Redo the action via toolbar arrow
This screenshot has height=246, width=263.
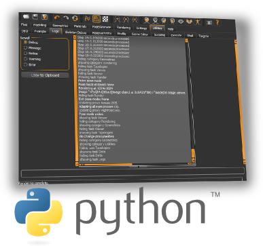(x=65, y=18)
